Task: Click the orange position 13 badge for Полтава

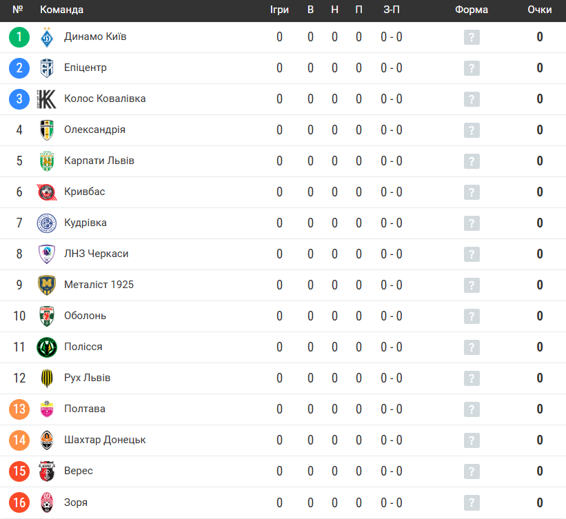Action: (19, 409)
